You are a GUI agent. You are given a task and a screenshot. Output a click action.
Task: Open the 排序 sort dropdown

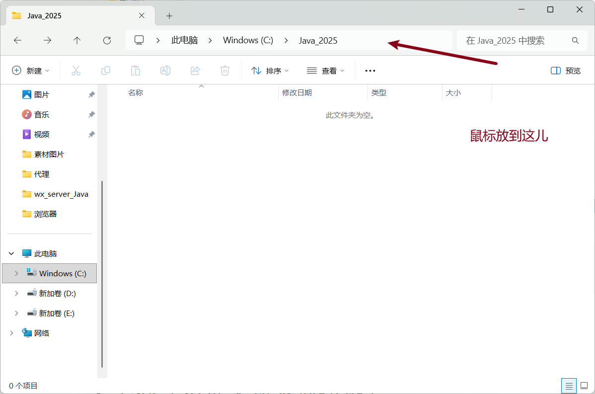270,71
